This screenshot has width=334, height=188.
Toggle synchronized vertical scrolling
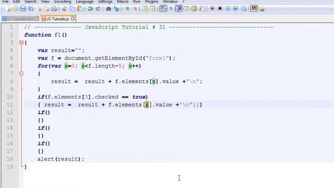pos(145,9)
